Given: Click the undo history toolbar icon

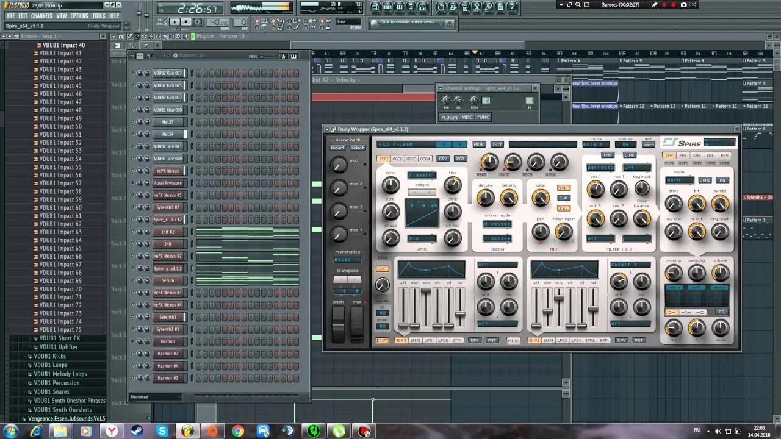Looking at the screenshot, I should (441, 7).
